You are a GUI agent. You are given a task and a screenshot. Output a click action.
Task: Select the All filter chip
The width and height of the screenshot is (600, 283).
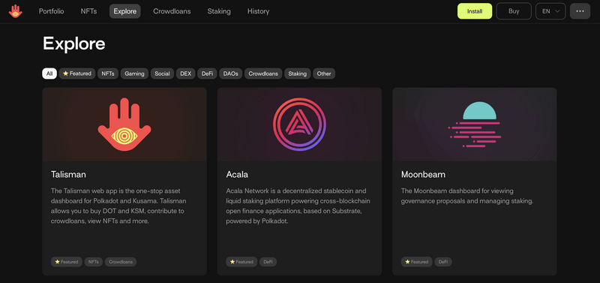click(x=49, y=74)
